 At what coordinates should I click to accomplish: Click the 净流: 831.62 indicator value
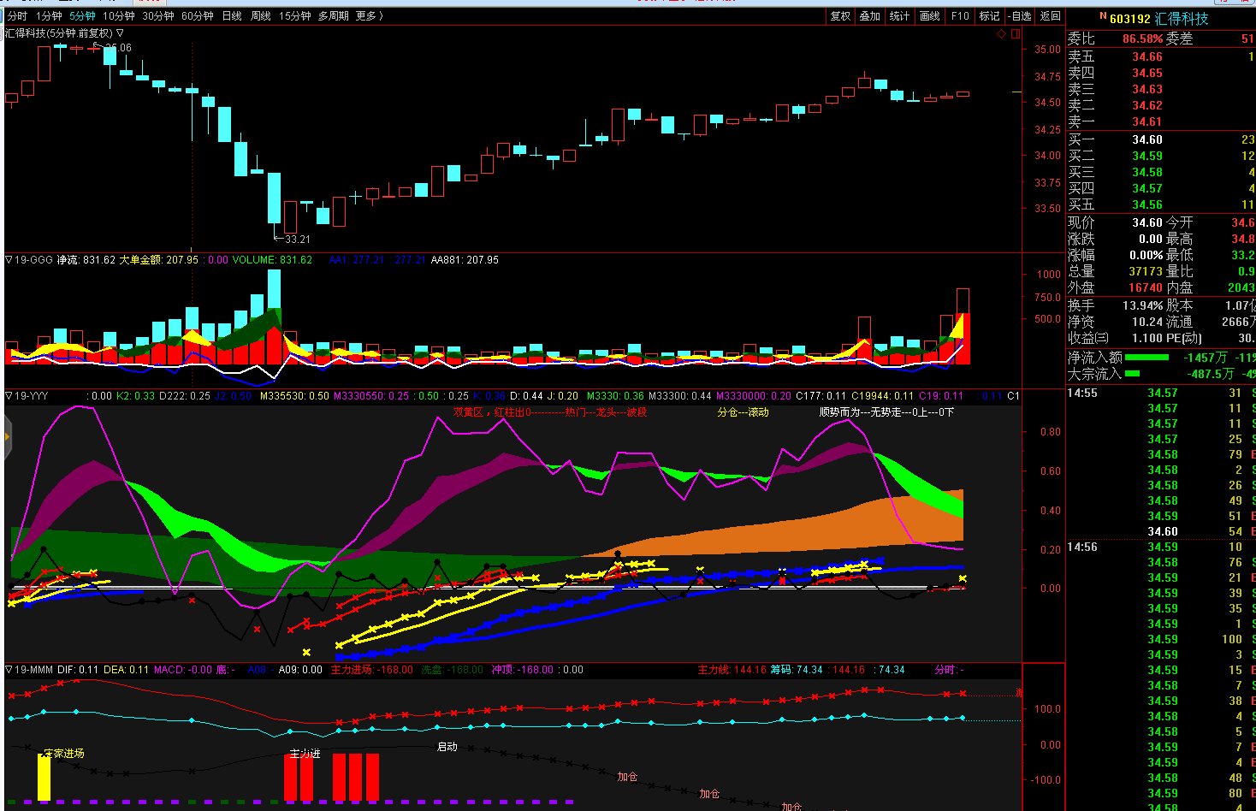pyautogui.click(x=86, y=260)
